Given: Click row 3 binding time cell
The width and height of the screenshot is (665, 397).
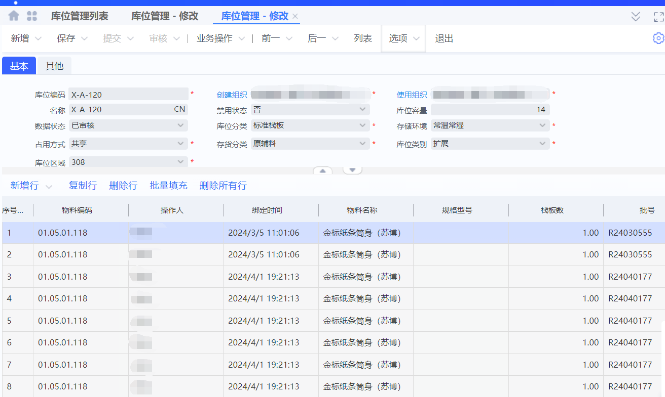Looking at the screenshot, I should 271,277.
